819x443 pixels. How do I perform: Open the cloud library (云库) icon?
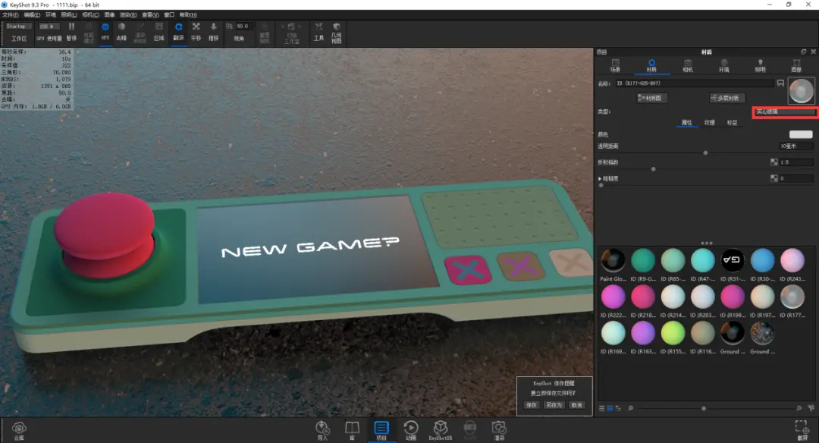pos(19,430)
